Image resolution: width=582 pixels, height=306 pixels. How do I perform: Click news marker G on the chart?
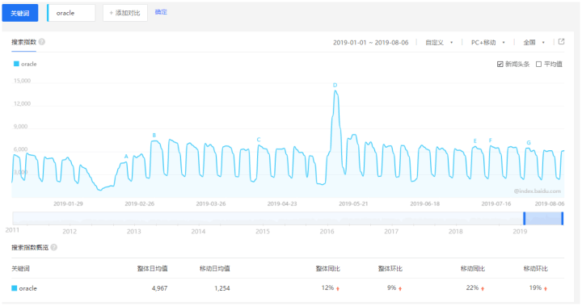coord(529,142)
